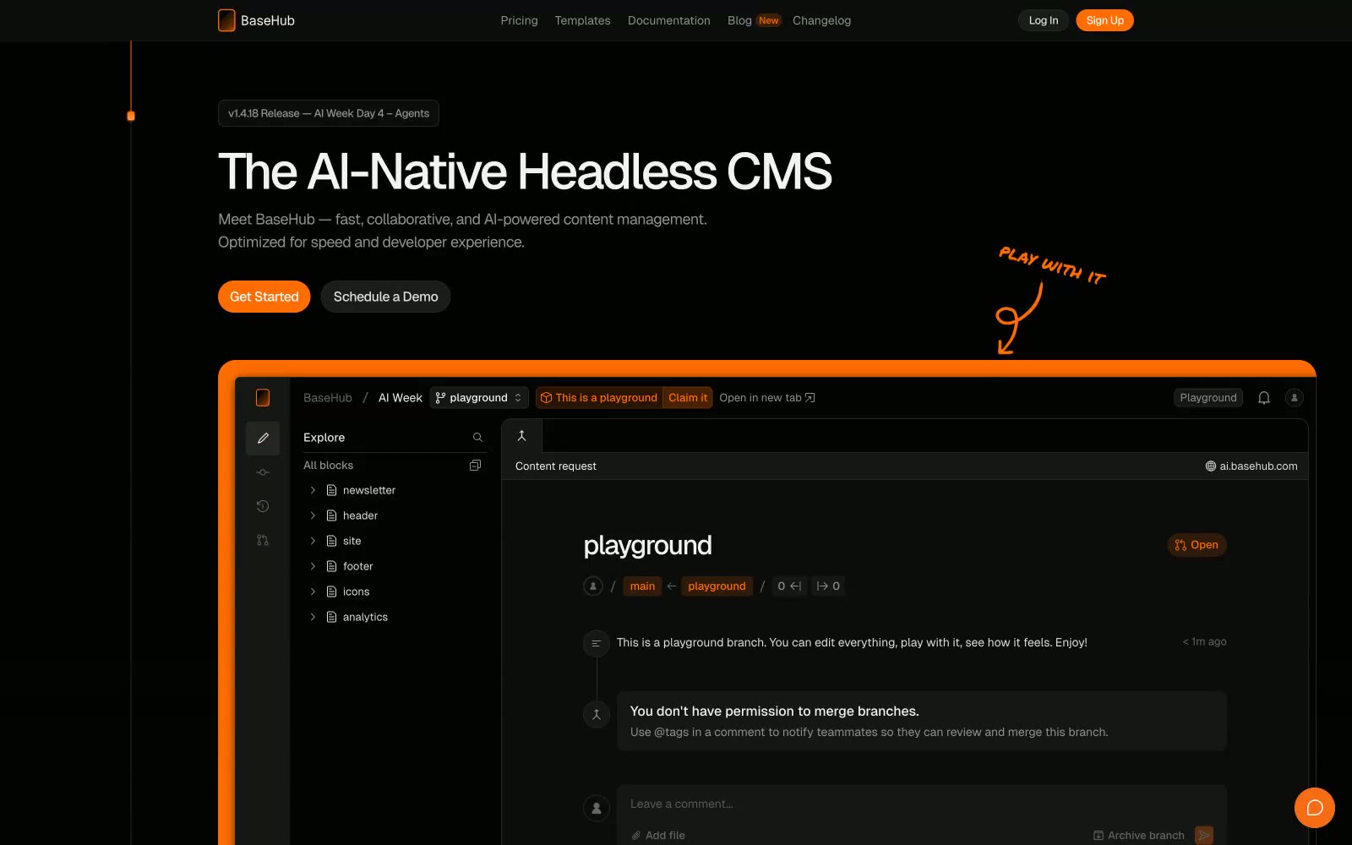The width and height of the screenshot is (1352, 845).
Task: Click the orange scroll progress marker
Action: [131, 116]
